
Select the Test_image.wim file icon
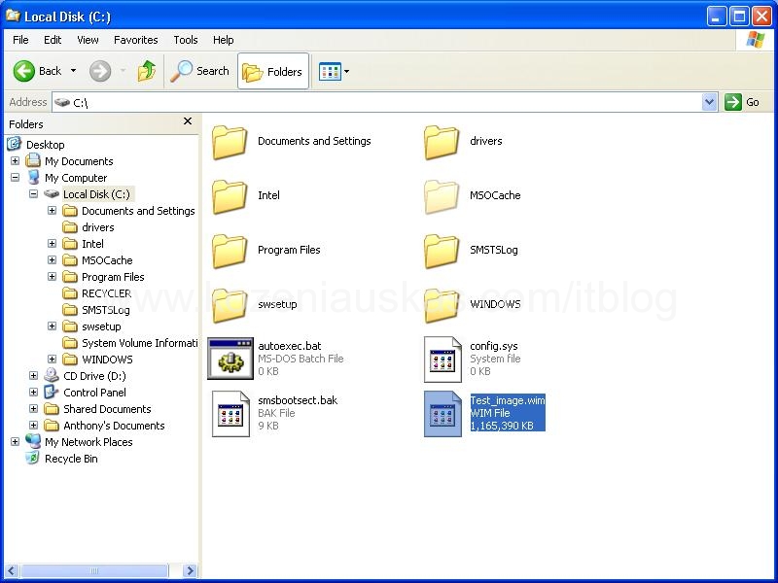click(x=442, y=414)
